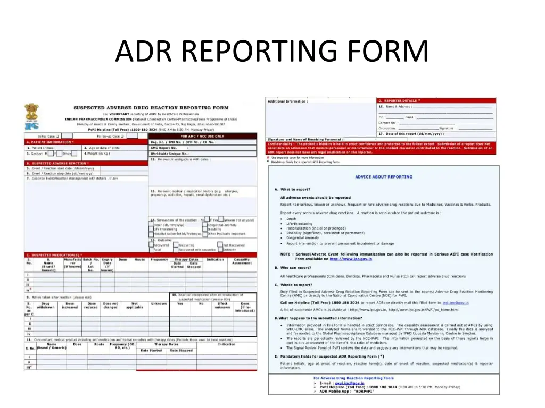Viewport: 545px width, 408px height.
Task: Select 'FOR AMC / NCC USE ONLY' header
Action: (202, 136)
